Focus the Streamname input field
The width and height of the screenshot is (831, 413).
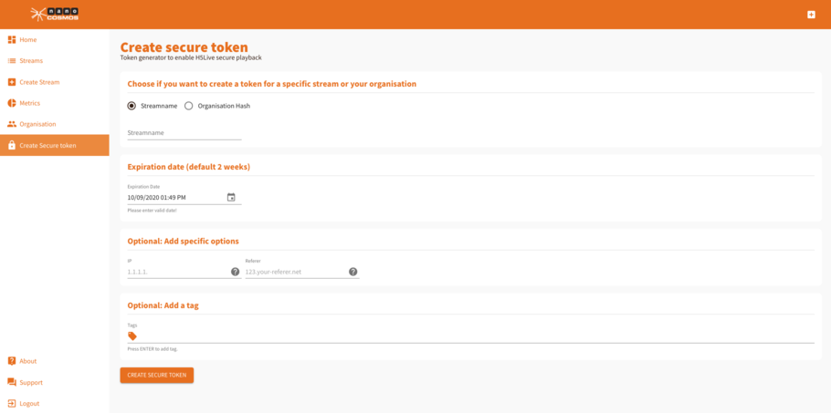pyautogui.click(x=184, y=133)
